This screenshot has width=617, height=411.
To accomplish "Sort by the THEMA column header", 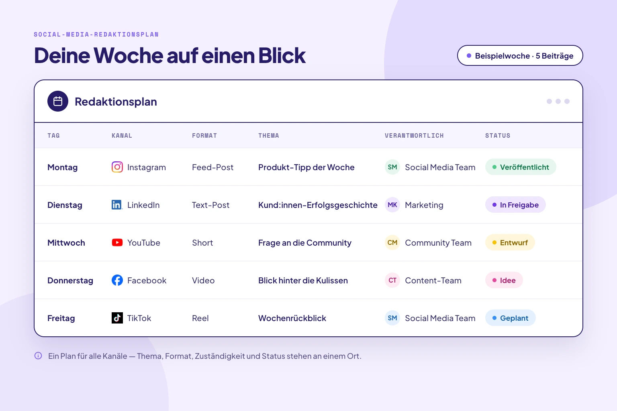I will pyautogui.click(x=268, y=136).
